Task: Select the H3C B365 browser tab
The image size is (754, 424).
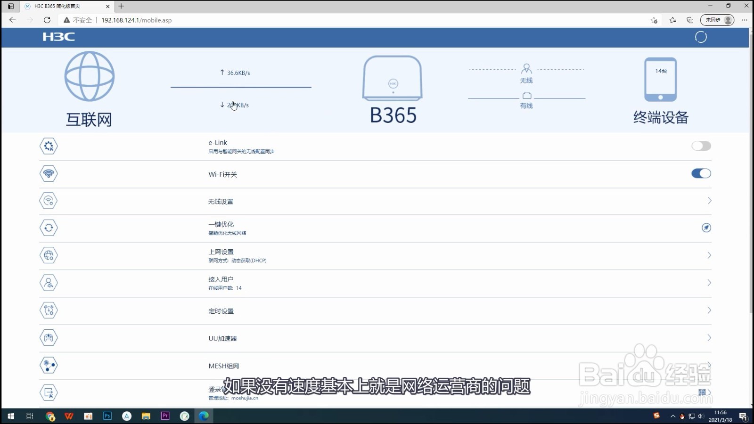Action: pyautogui.click(x=67, y=6)
